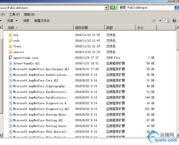Select Microsoft.AspNetCore.Authorization file name

[x=42, y=75]
